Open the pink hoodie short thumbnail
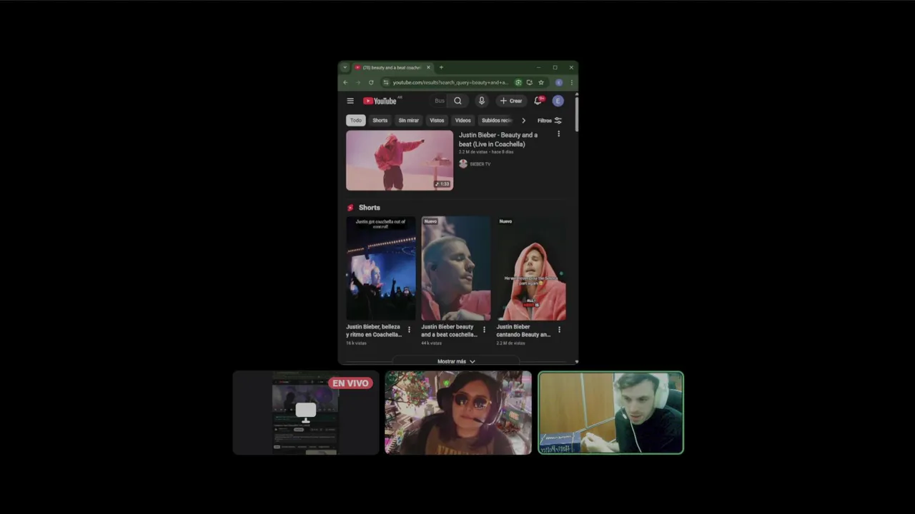Viewport: 915px width, 514px height. click(x=531, y=268)
